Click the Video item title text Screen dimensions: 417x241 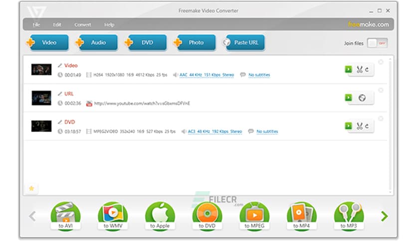click(71, 66)
